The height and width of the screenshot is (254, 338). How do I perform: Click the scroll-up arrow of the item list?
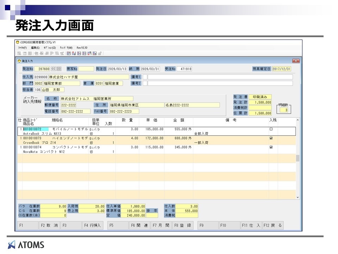(x=298, y=120)
